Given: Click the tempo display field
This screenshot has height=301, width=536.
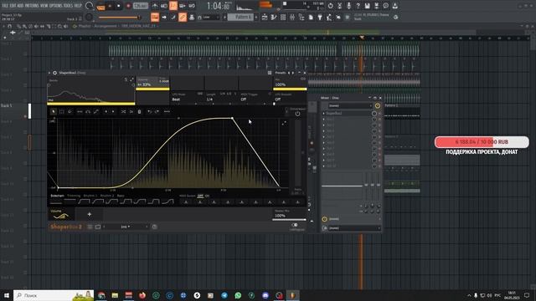Looking at the screenshot, I should click(141, 6).
